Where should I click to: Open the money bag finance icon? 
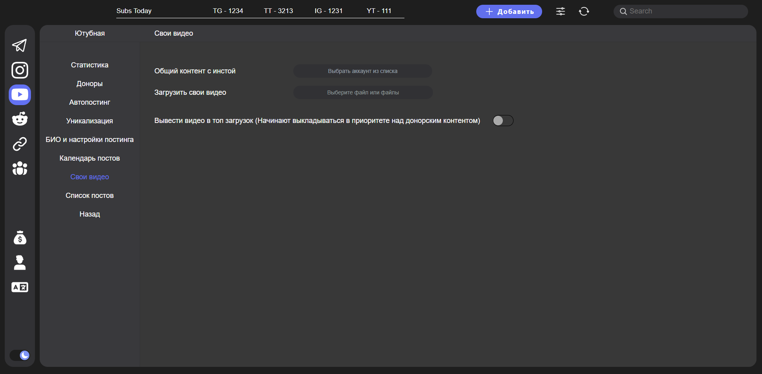click(20, 238)
